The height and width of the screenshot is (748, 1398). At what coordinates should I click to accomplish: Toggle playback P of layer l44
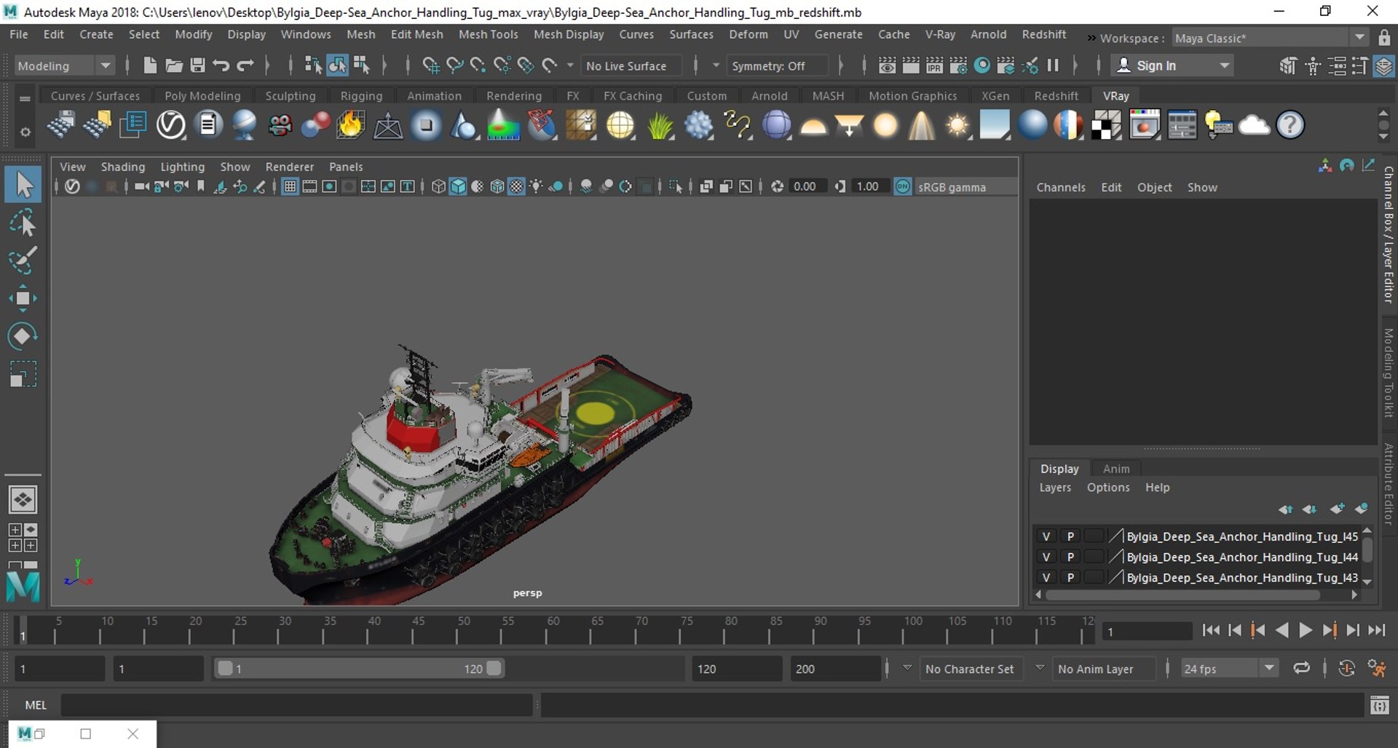[1070, 557]
